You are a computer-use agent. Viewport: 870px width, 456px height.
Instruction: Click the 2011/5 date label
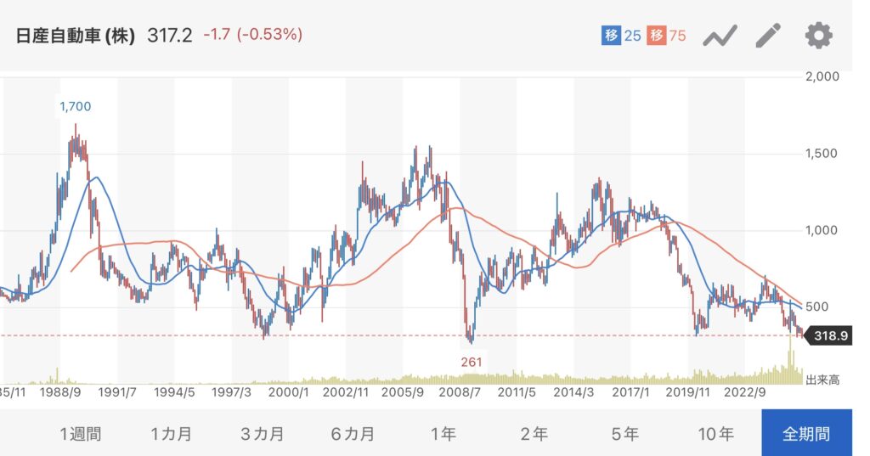click(x=517, y=393)
